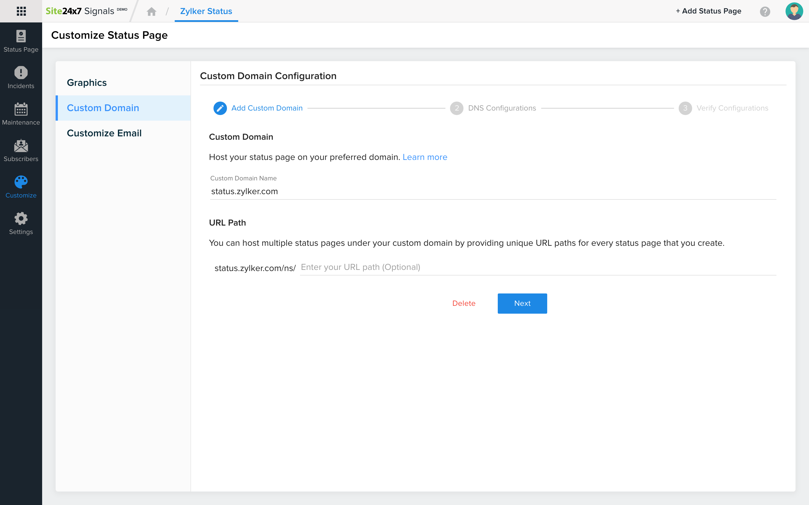Open Subscribers in the sidebar
The image size is (809, 505).
point(21,150)
